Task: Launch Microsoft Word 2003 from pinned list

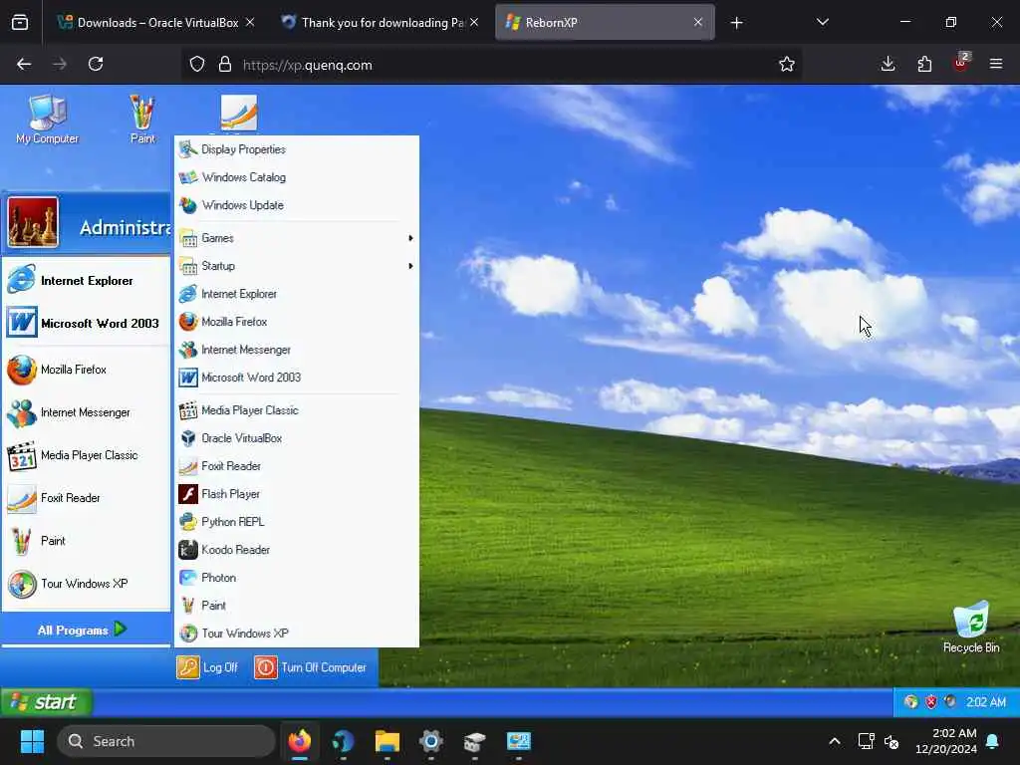Action: (86, 324)
